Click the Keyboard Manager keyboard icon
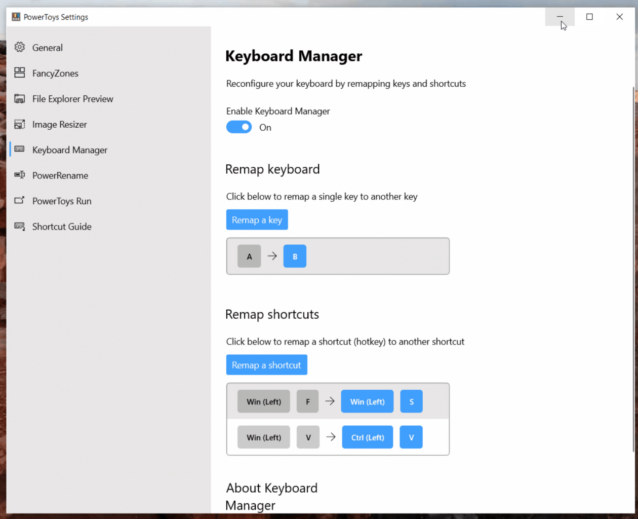 pos(19,149)
